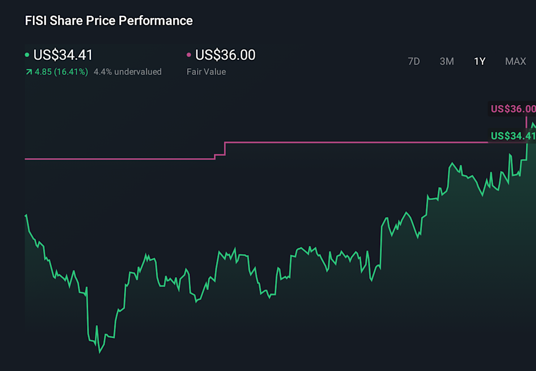Show MAX price history
This screenshot has height=371, width=536.
click(x=515, y=61)
